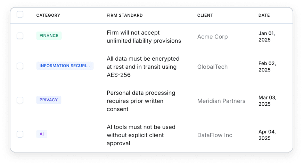Screen dimensions: 303x165
Task: Click the Apr 04, 2025 date cell
Action: pyautogui.click(x=267, y=135)
